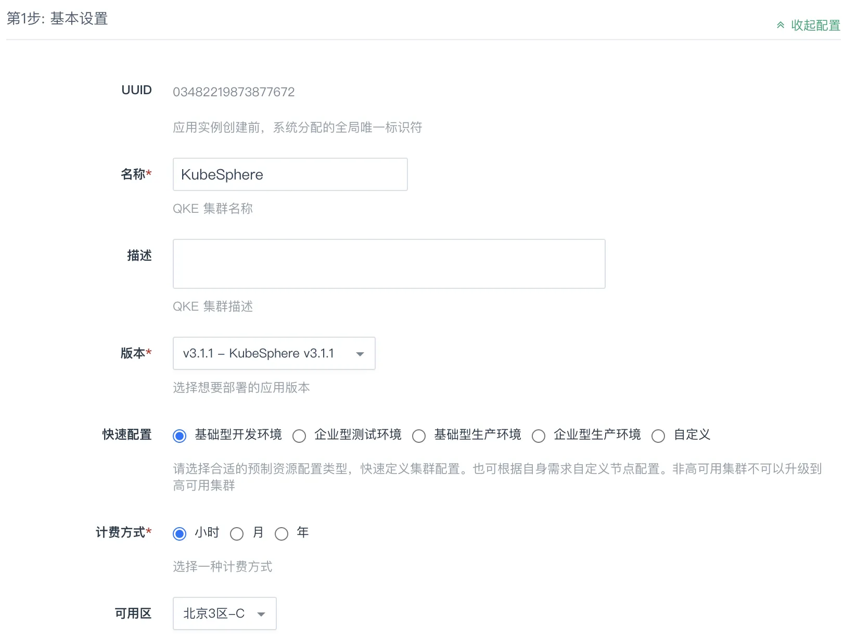Click into the 描述 text area
Viewport: 844px width, 639px height.
click(389, 264)
